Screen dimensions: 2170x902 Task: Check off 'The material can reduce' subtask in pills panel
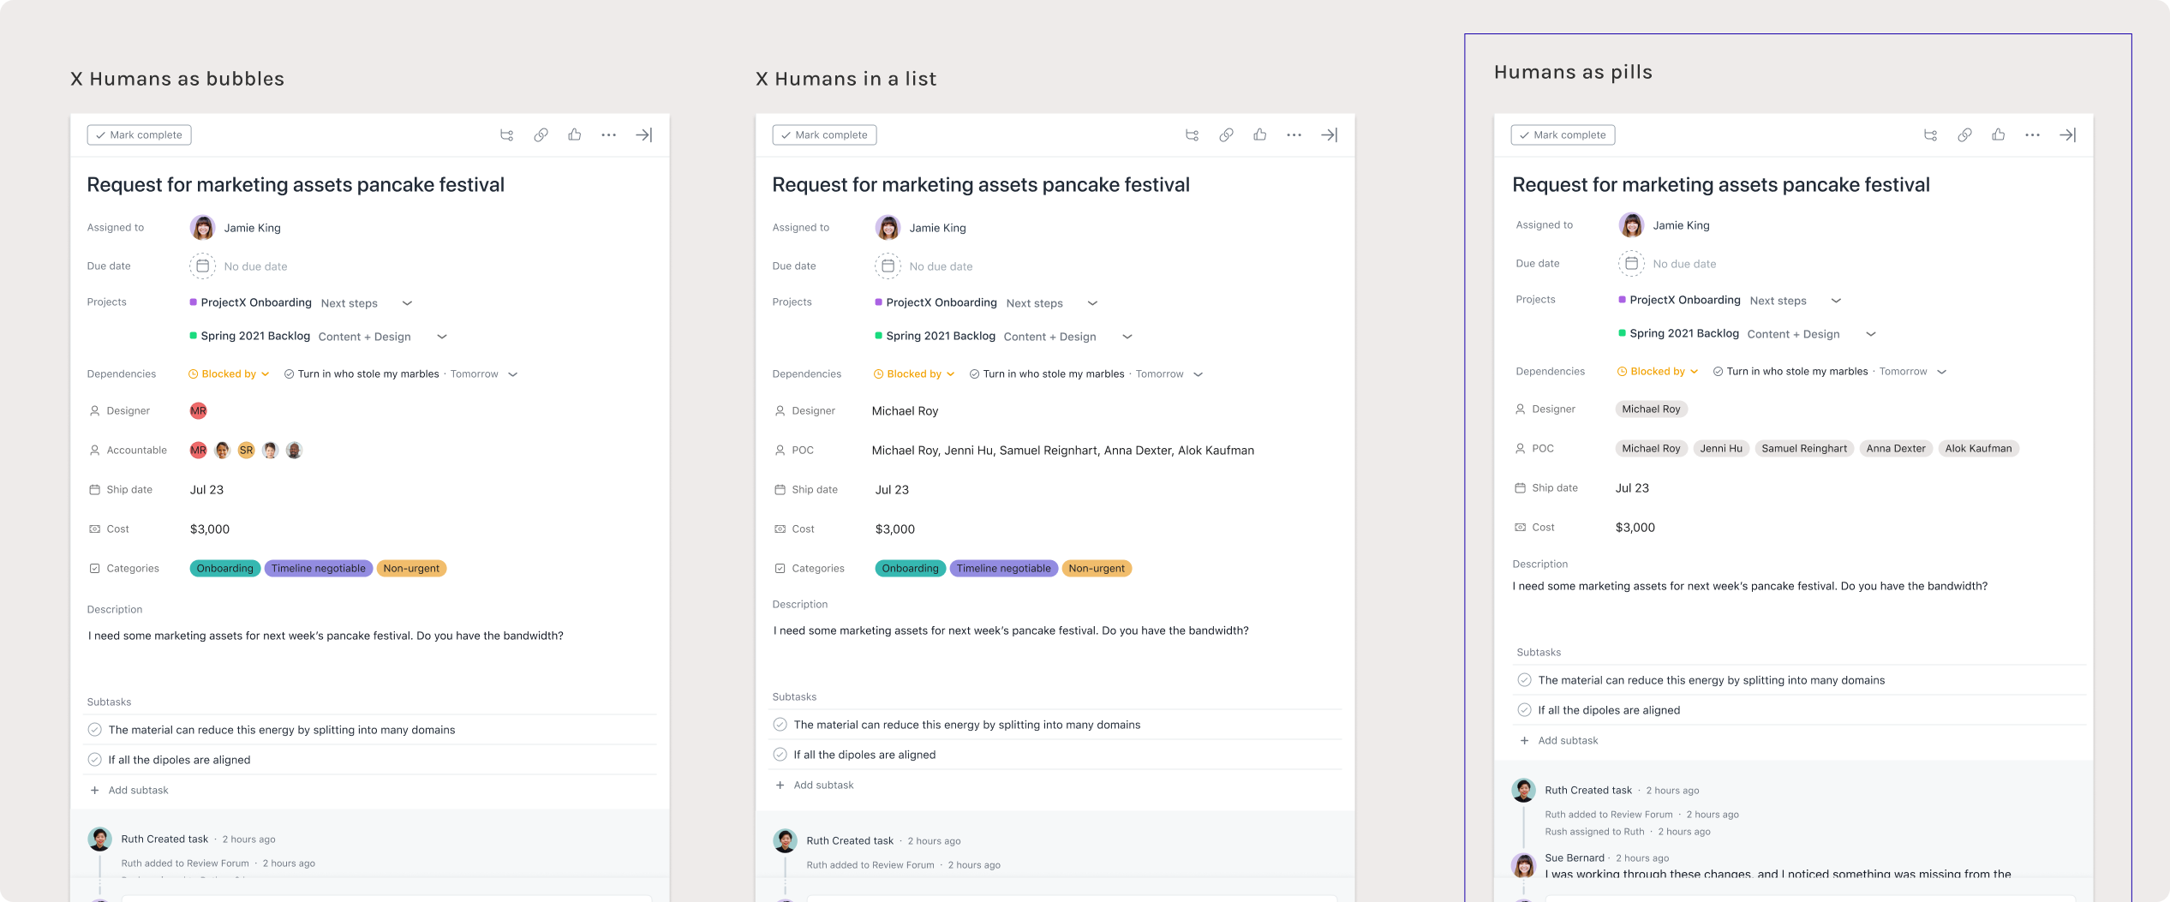pyautogui.click(x=1524, y=680)
